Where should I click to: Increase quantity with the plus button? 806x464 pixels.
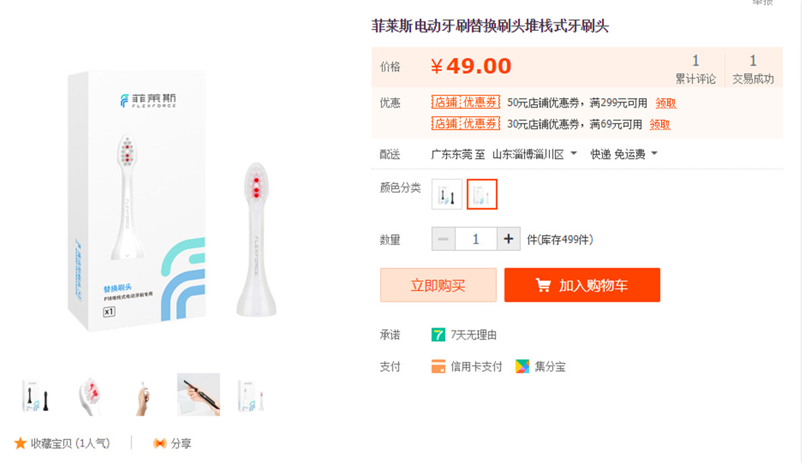click(x=508, y=239)
